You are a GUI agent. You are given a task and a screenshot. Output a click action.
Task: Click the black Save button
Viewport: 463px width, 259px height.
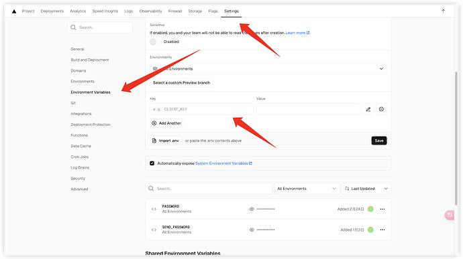[379, 141]
